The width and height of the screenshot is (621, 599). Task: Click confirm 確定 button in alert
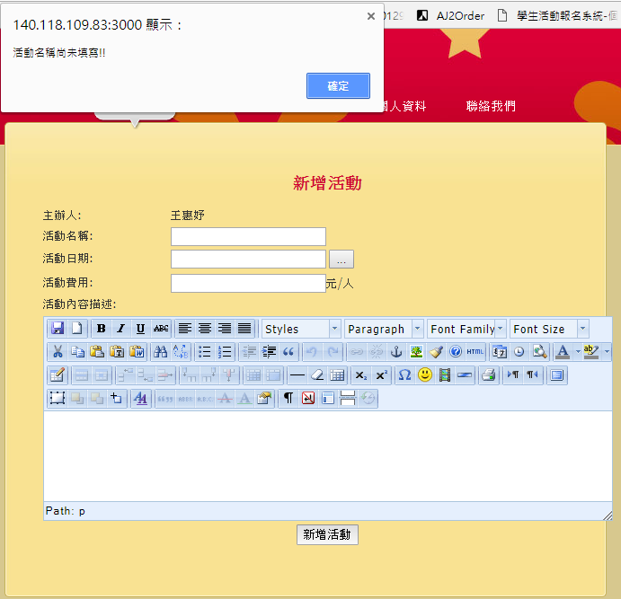tap(338, 85)
